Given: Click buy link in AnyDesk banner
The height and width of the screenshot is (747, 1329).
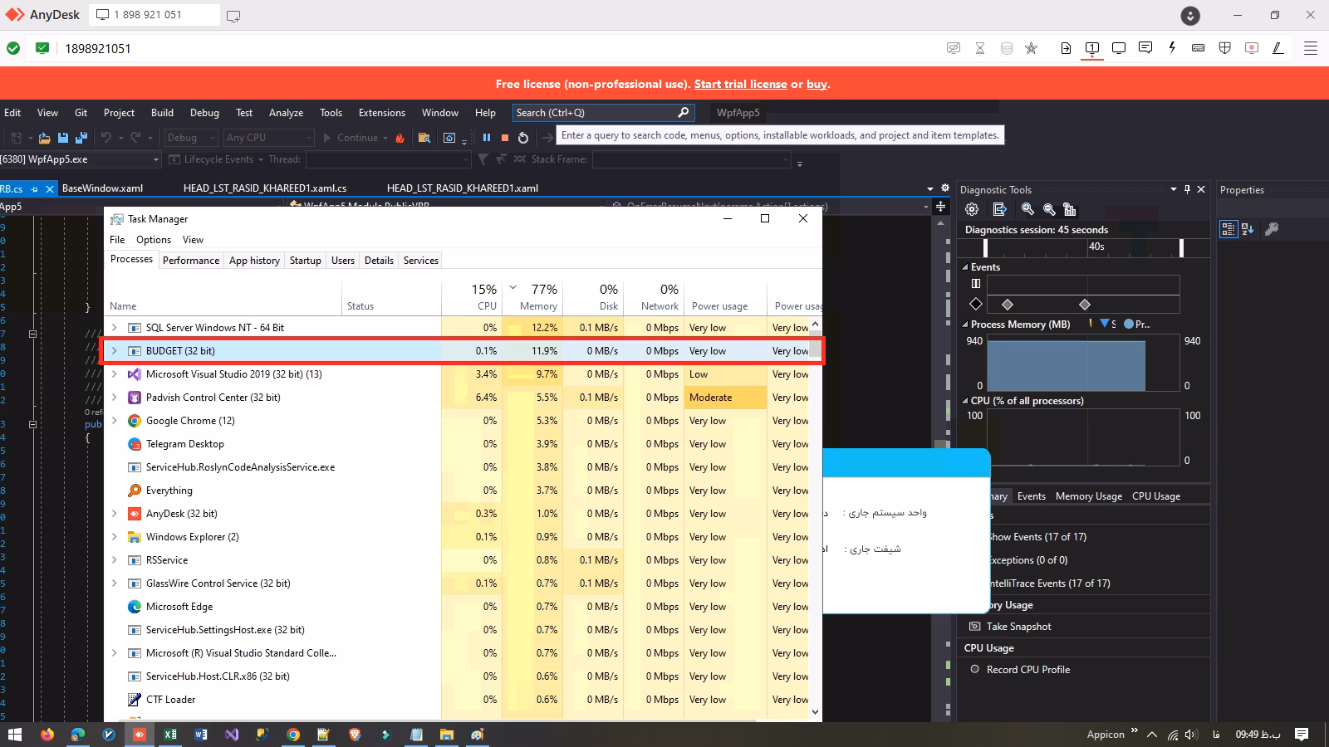Looking at the screenshot, I should 817,84.
